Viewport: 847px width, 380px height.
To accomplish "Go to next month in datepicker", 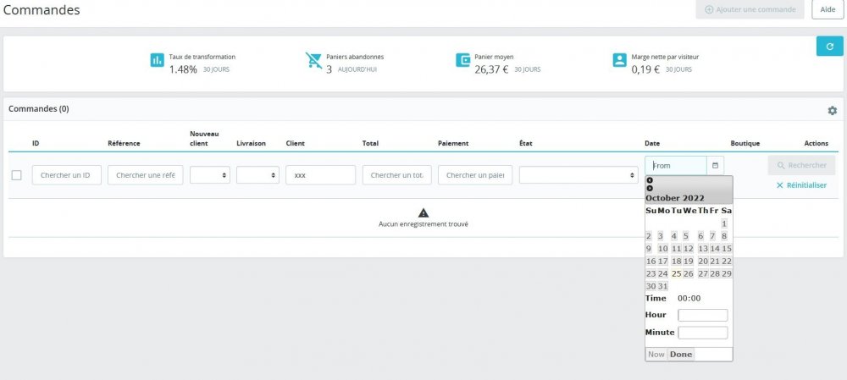I will (650, 189).
